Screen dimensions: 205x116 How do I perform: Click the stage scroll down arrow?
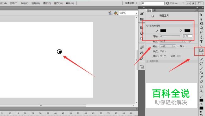point(137,102)
